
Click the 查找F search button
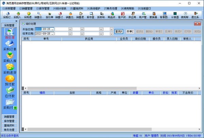pyautogui.click(x=119, y=32)
